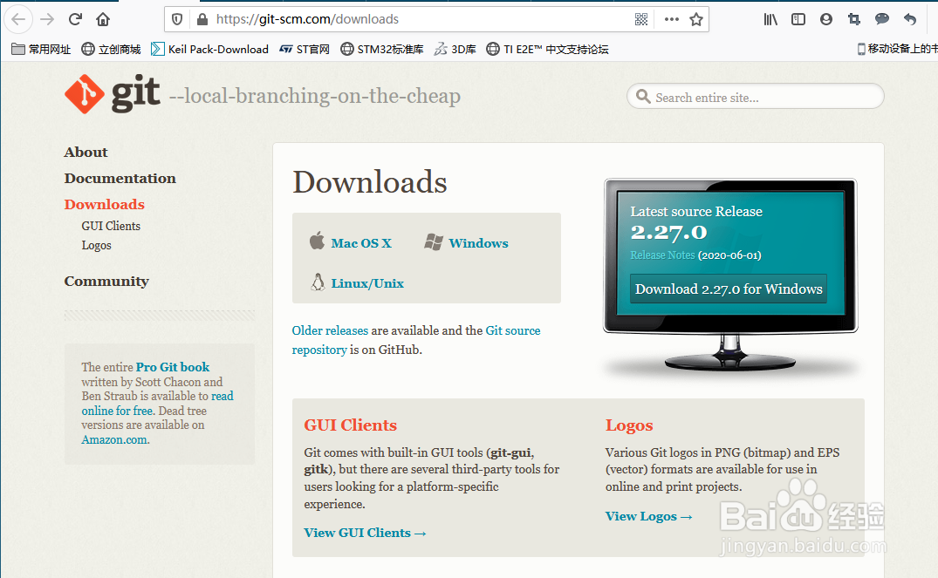938x578 pixels.
Task: Go forward with the browser forward arrow
Action: (x=47, y=19)
